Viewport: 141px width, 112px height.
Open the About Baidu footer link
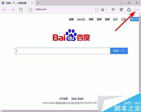(x=77, y=98)
